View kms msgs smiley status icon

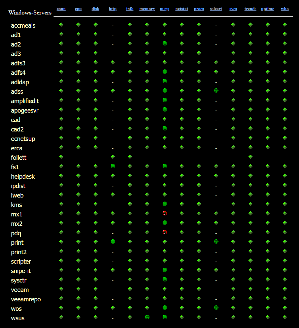(x=165, y=204)
